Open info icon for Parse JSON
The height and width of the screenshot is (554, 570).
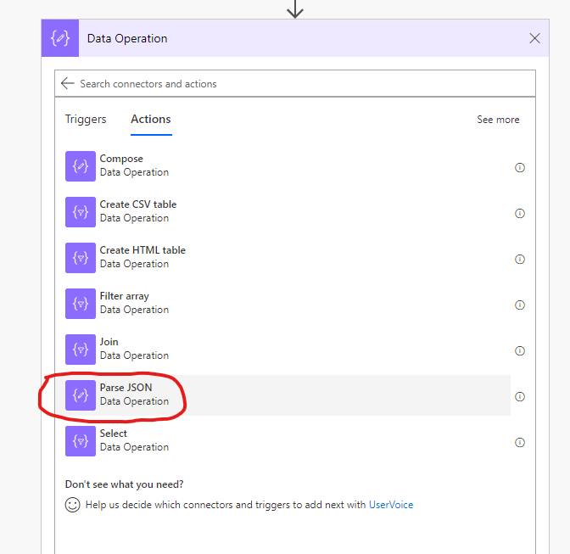pos(520,397)
